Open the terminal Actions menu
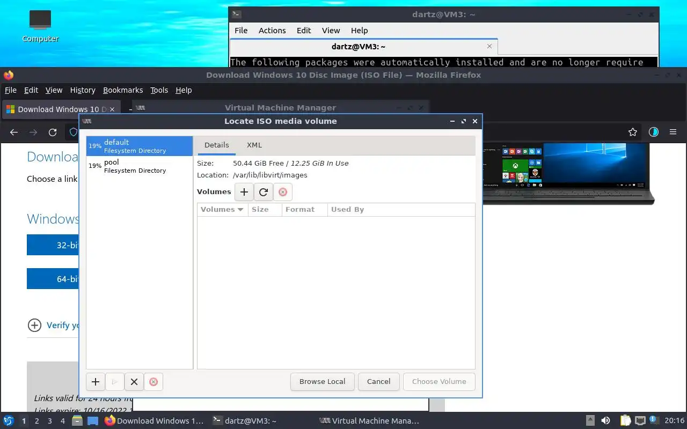The image size is (687, 429). point(272,31)
